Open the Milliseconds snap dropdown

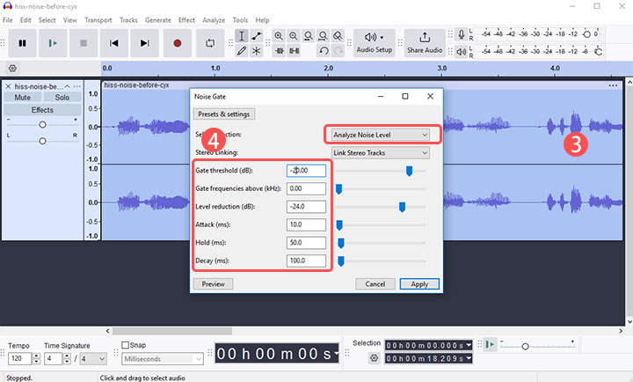[x=163, y=359]
